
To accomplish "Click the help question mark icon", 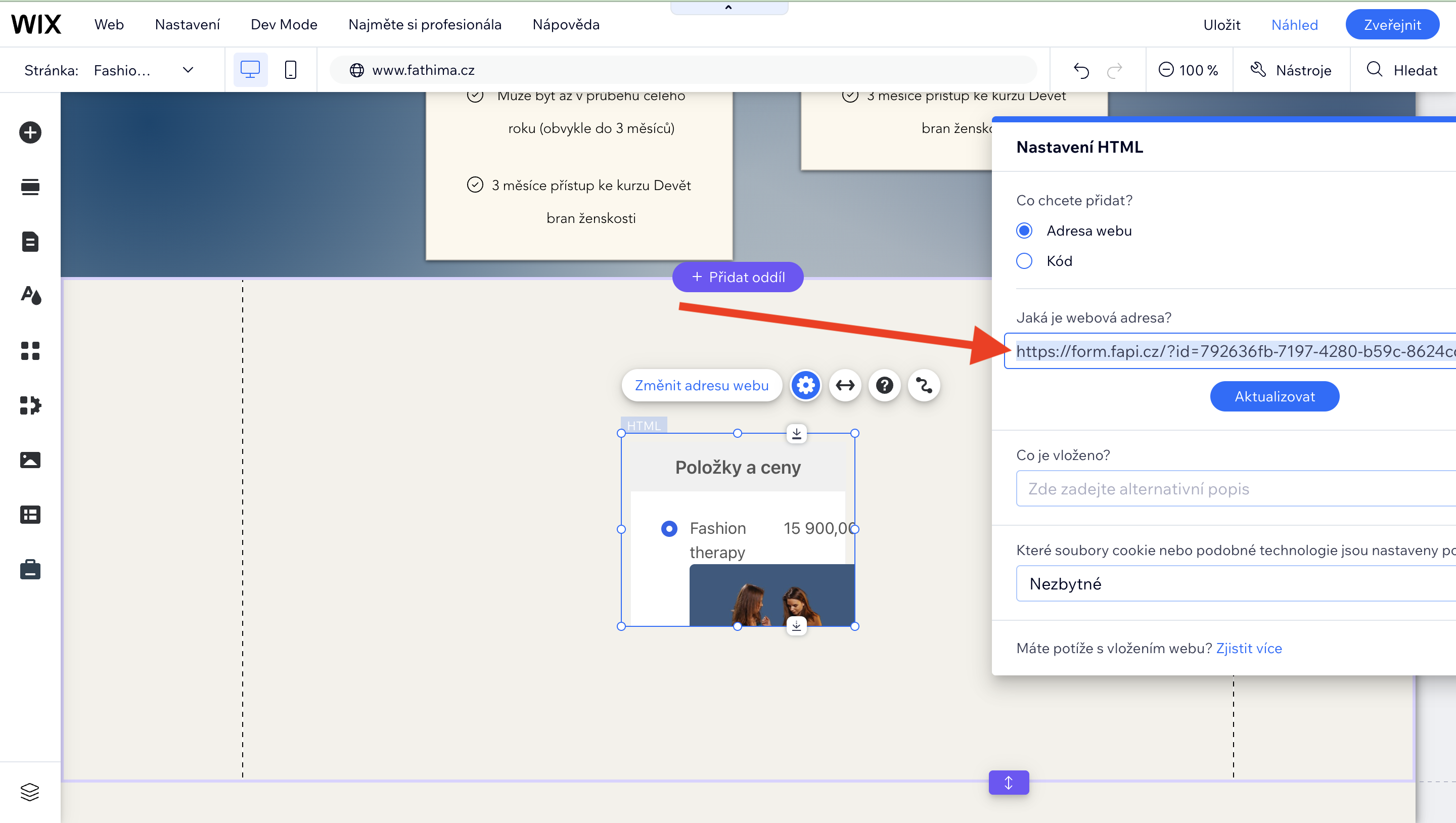I will [x=885, y=386].
